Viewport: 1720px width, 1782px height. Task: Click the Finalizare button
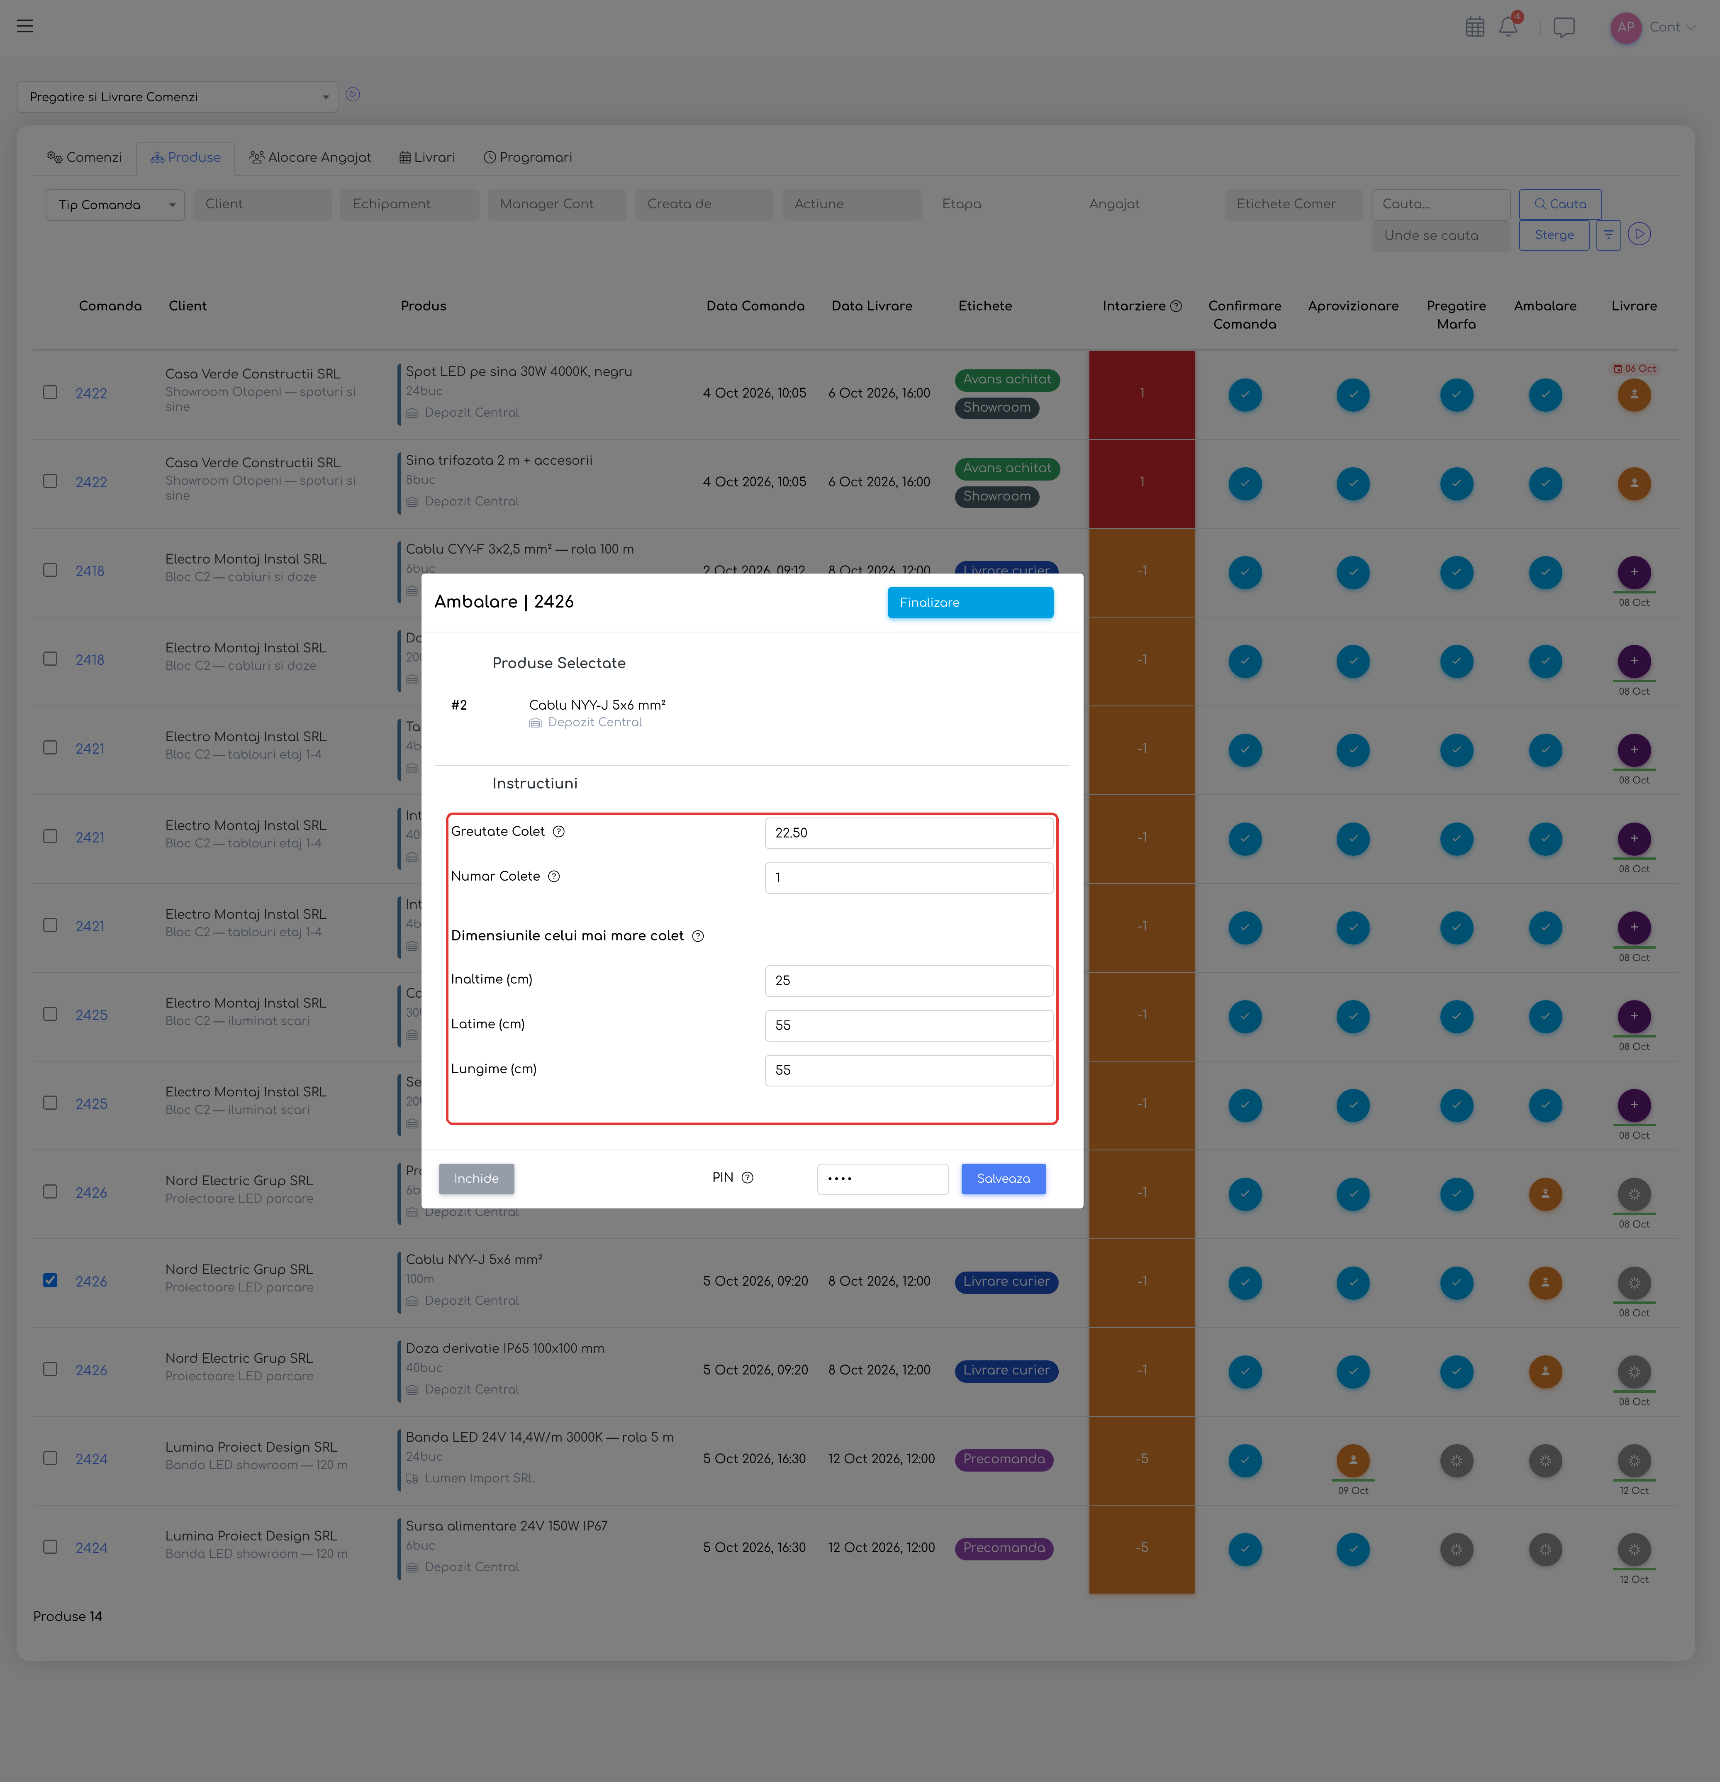point(970,603)
